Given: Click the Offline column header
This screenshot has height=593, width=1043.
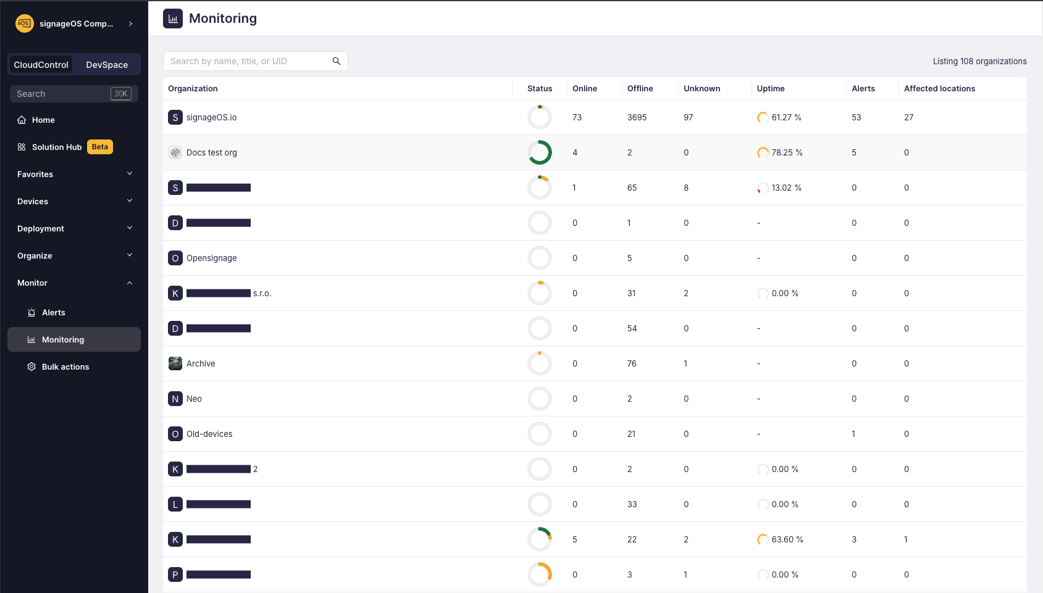Looking at the screenshot, I should coord(640,88).
